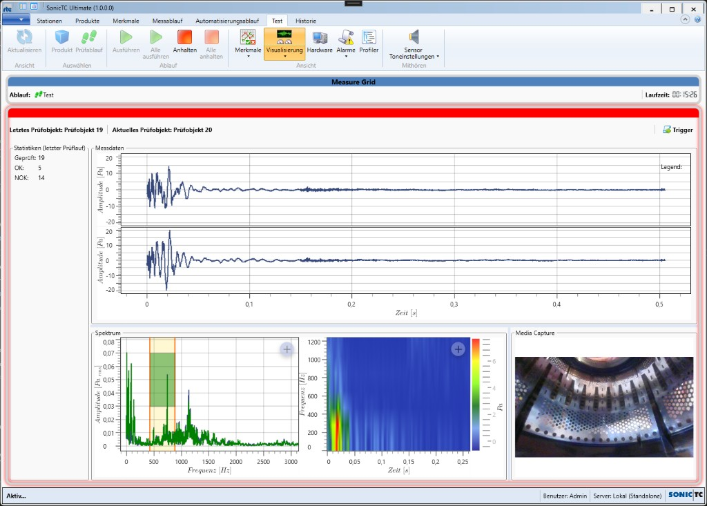Screen dimensions: 707x506
Task: Switch to the Merkmale ribbon tab
Action: tap(126, 21)
